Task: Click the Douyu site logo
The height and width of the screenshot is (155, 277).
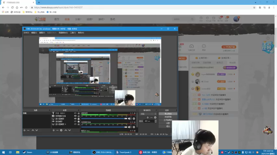Action: (x=40, y=19)
